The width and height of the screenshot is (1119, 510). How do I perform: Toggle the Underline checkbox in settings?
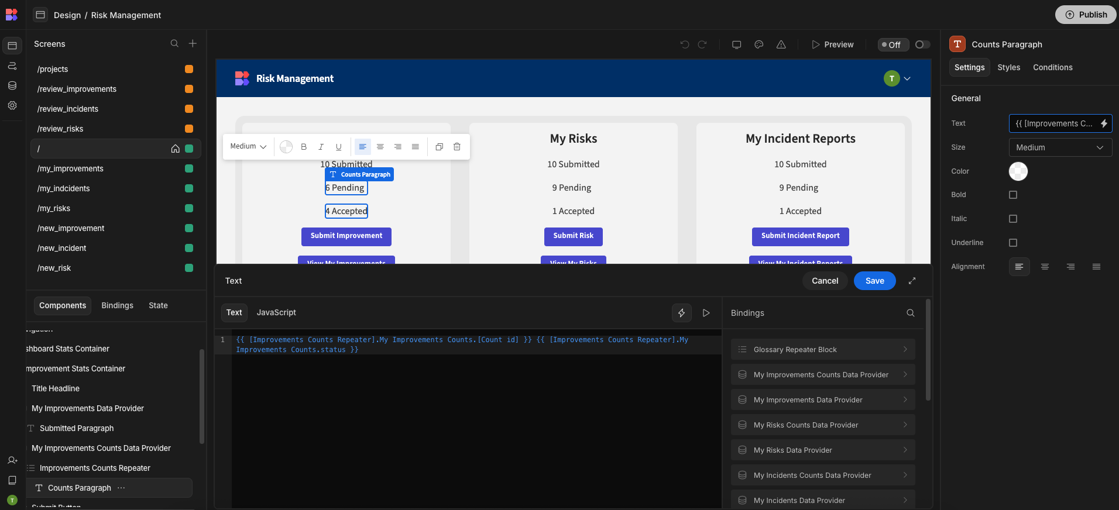[1013, 243]
